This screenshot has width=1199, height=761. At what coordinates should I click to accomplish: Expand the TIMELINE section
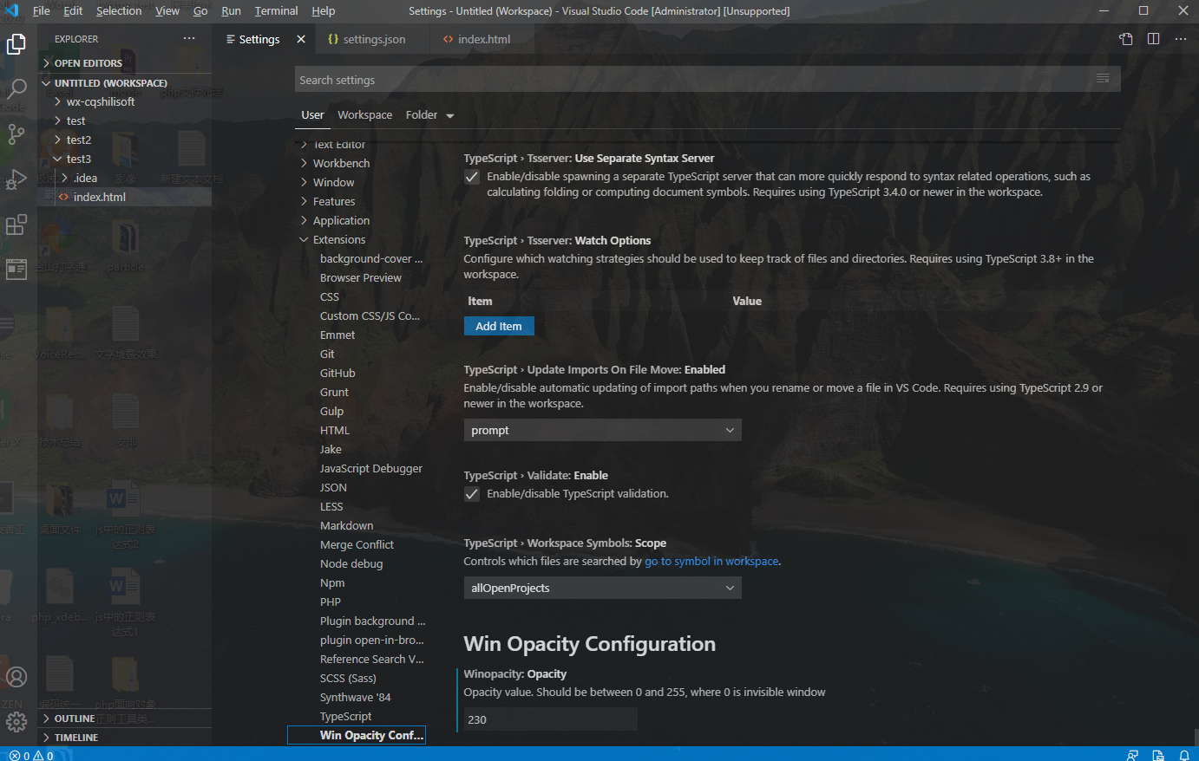tap(124, 738)
